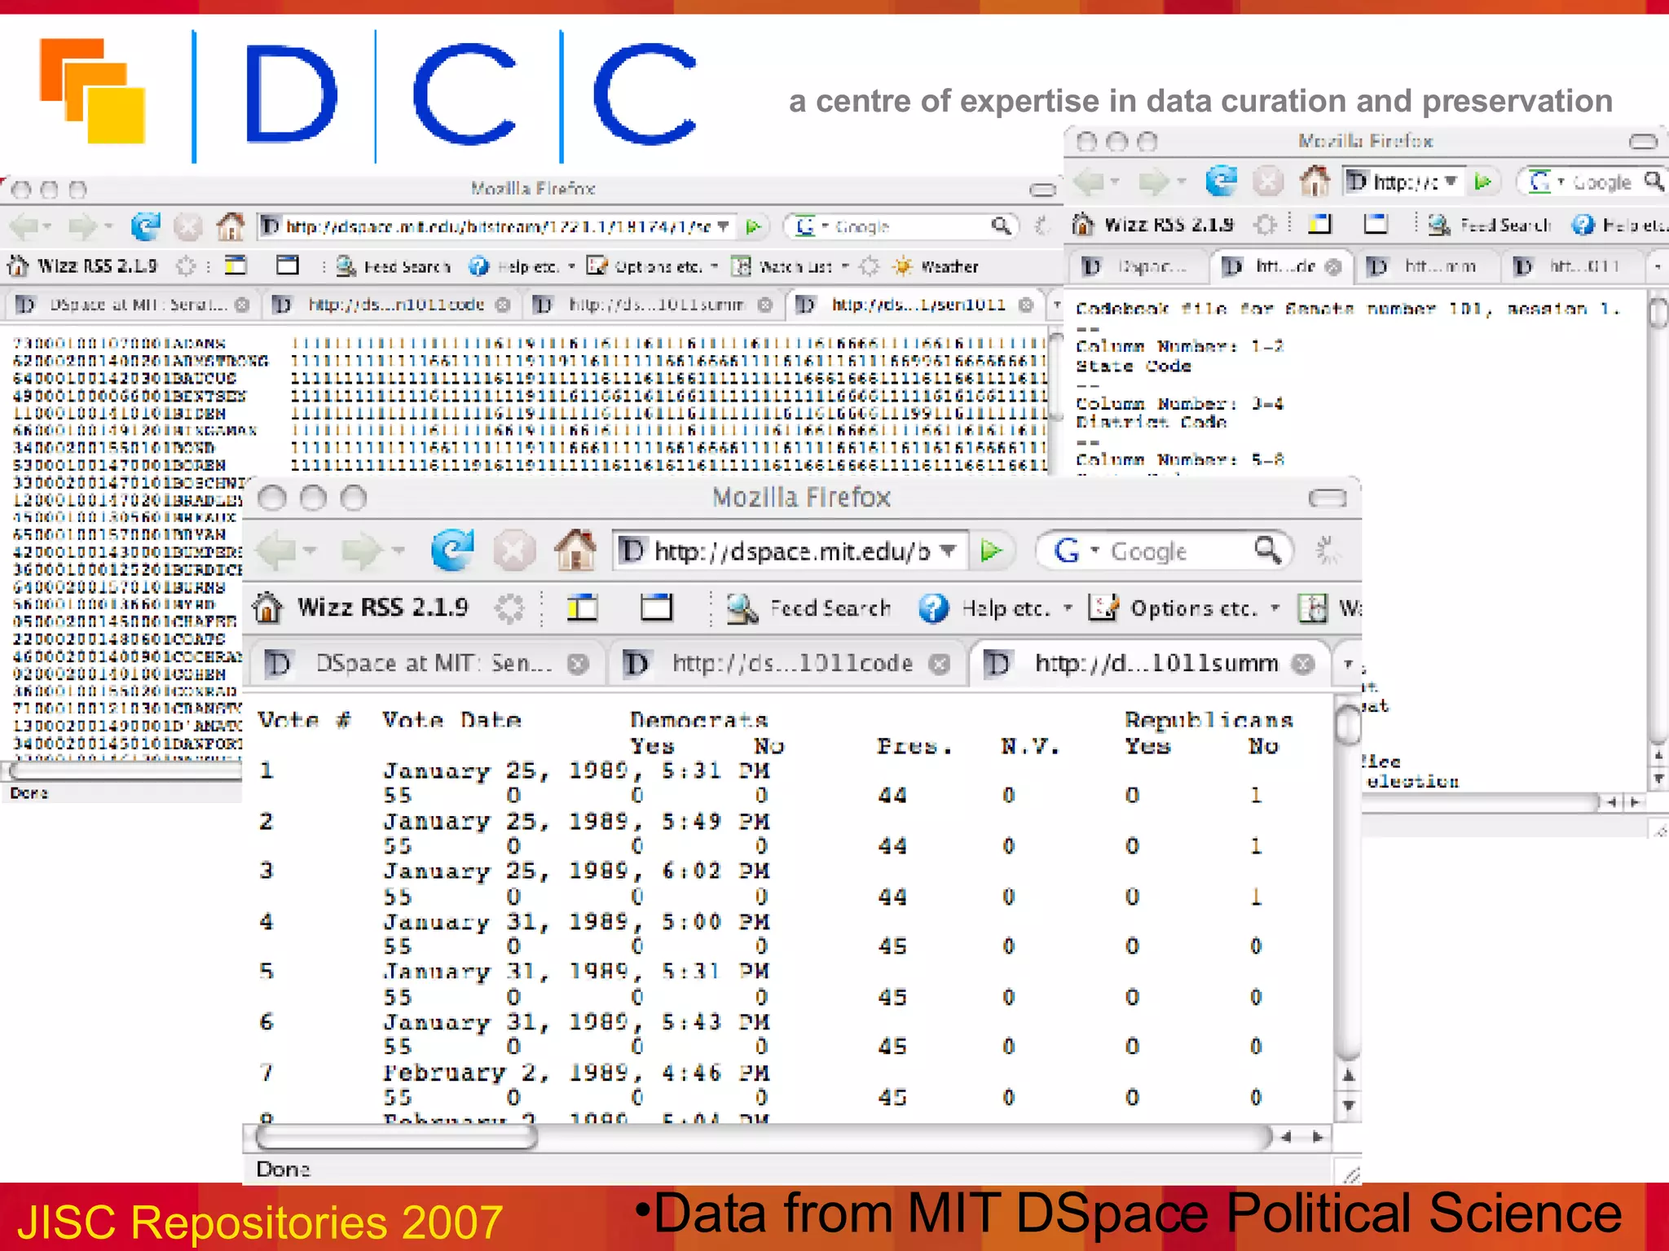The height and width of the screenshot is (1251, 1669).
Task: Click Home icon in front Firefox window
Action: [575, 550]
